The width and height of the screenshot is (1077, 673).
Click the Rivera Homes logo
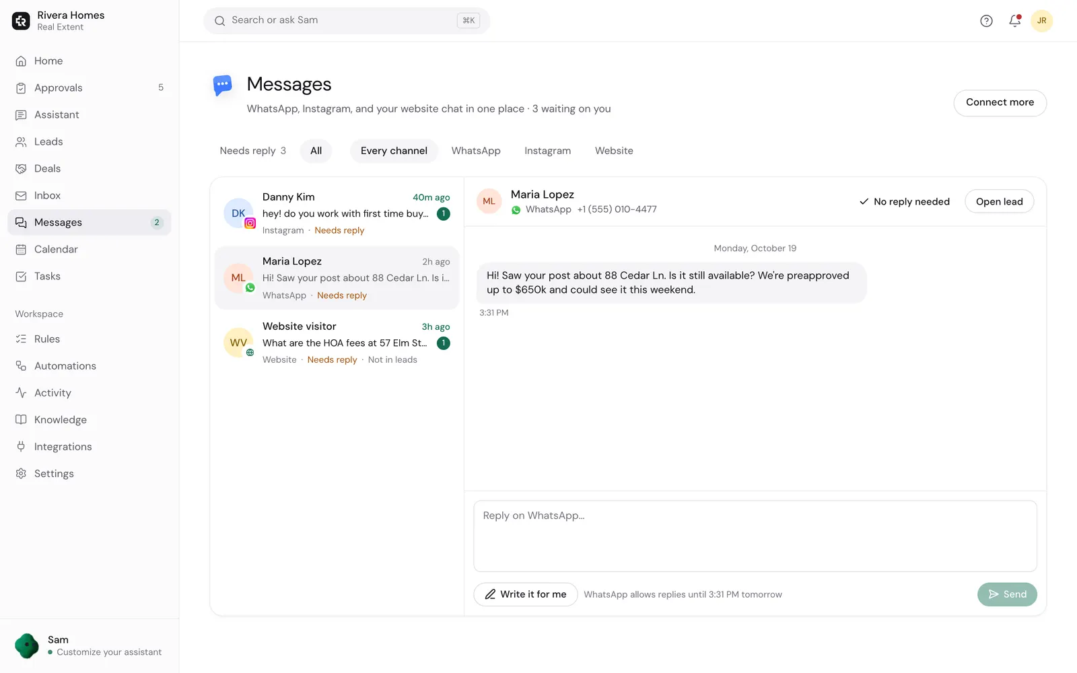21,21
